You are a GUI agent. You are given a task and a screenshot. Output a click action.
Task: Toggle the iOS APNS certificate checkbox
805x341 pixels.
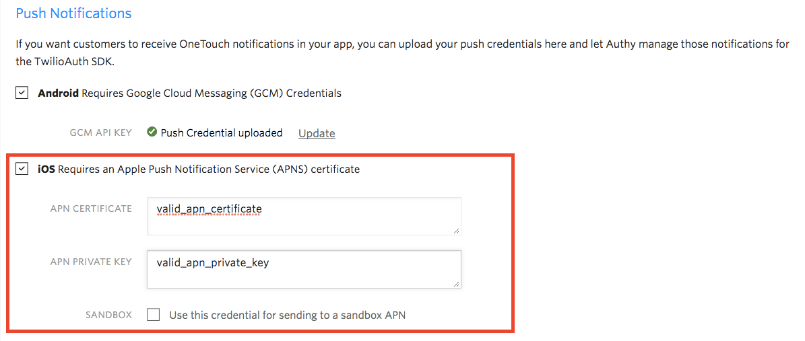tap(23, 169)
